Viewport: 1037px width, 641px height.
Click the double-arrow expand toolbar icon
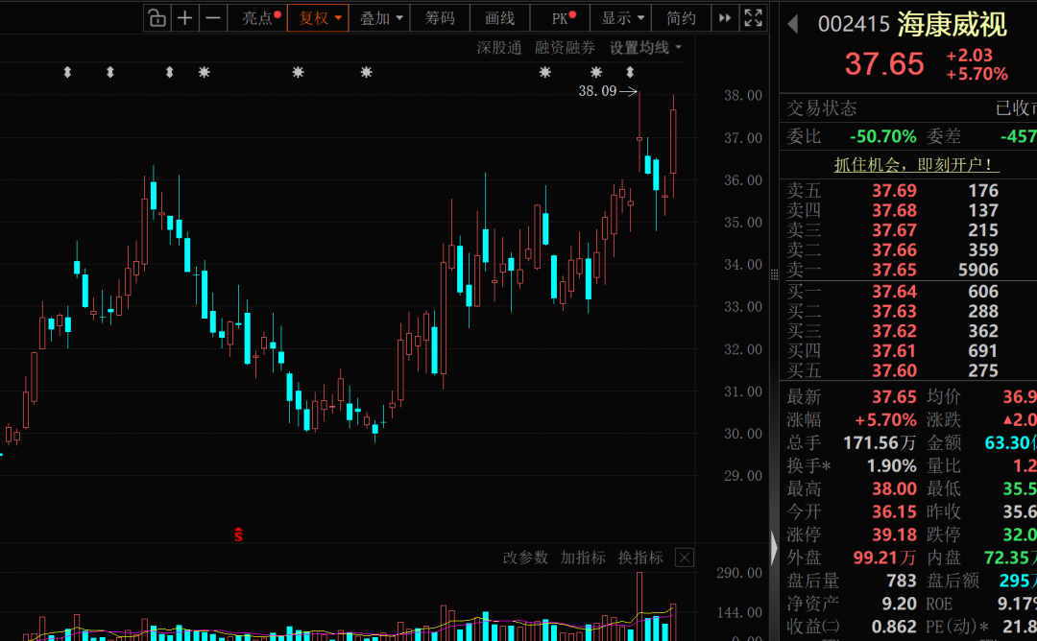[x=725, y=18]
